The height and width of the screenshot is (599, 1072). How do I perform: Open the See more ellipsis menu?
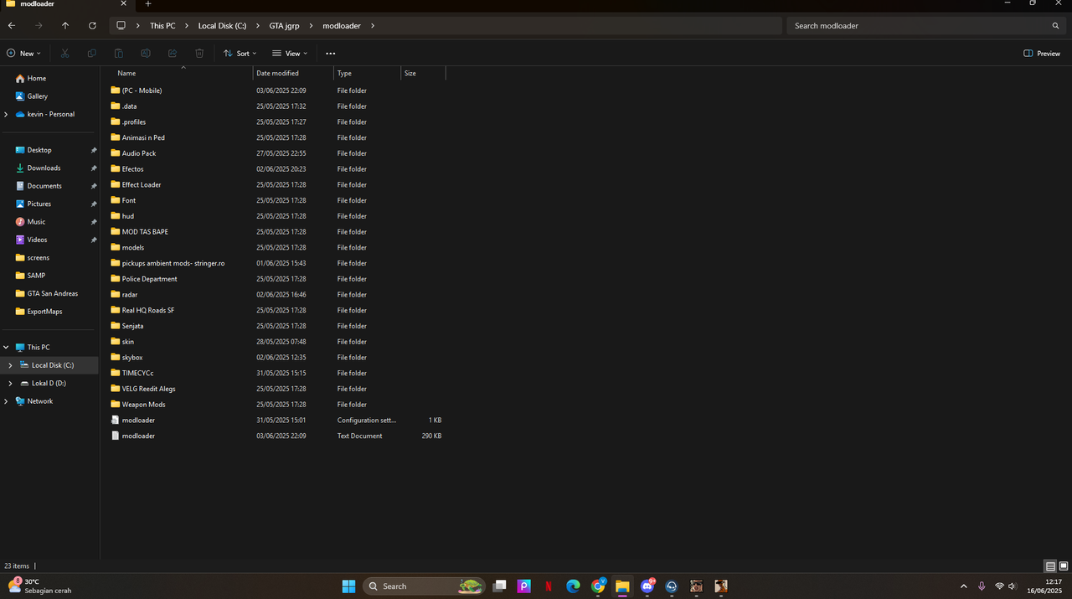(x=330, y=54)
